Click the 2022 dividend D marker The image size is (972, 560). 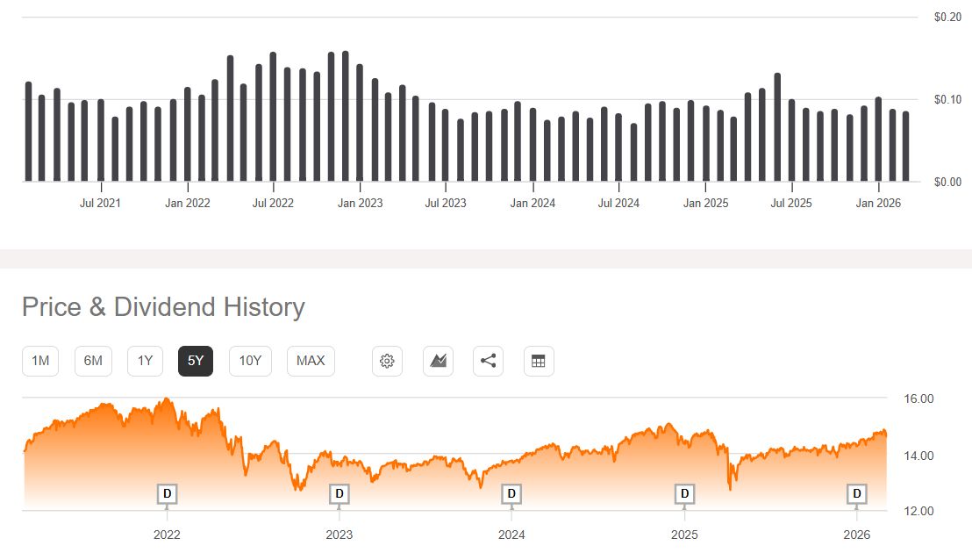pyautogui.click(x=167, y=494)
